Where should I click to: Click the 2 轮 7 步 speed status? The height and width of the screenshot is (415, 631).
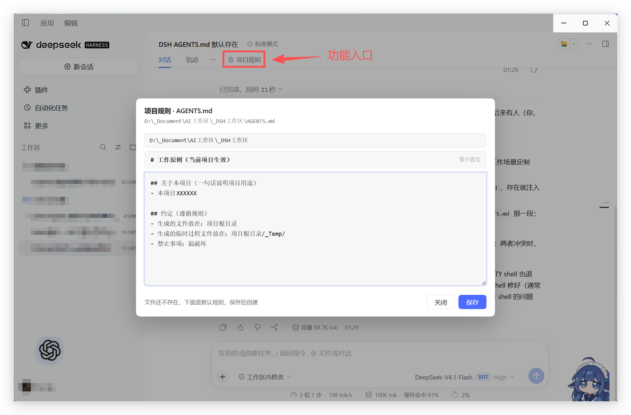click(322, 395)
